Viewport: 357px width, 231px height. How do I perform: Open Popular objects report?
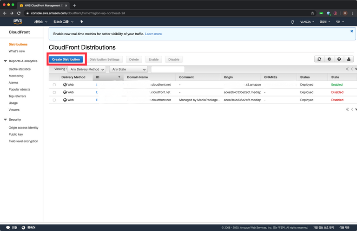coord(20,90)
